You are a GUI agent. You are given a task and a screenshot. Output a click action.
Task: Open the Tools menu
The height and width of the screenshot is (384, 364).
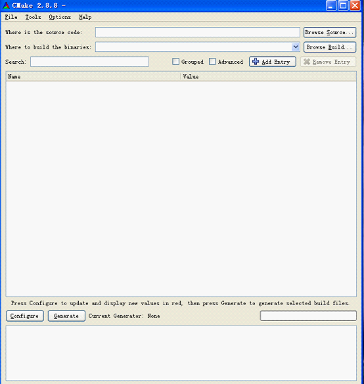(33, 17)
